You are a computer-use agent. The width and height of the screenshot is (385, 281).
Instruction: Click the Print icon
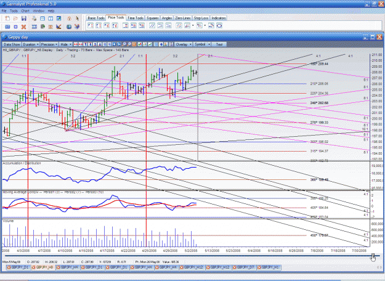pos(34,18)
